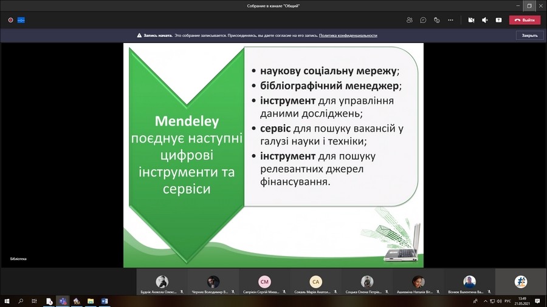Expand hidden system tray icons chevron

pos(485,302)
